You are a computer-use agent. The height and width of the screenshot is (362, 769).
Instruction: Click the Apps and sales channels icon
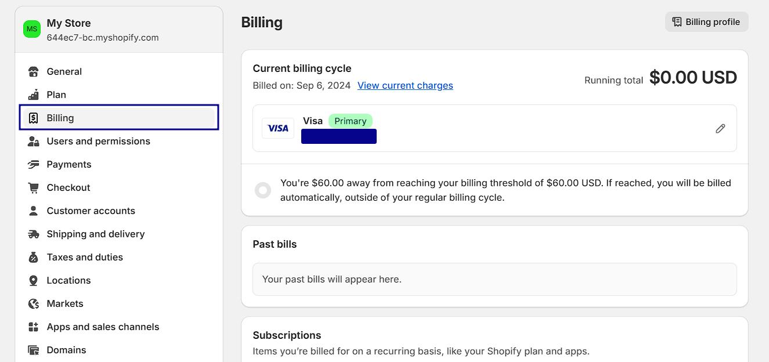34,327
